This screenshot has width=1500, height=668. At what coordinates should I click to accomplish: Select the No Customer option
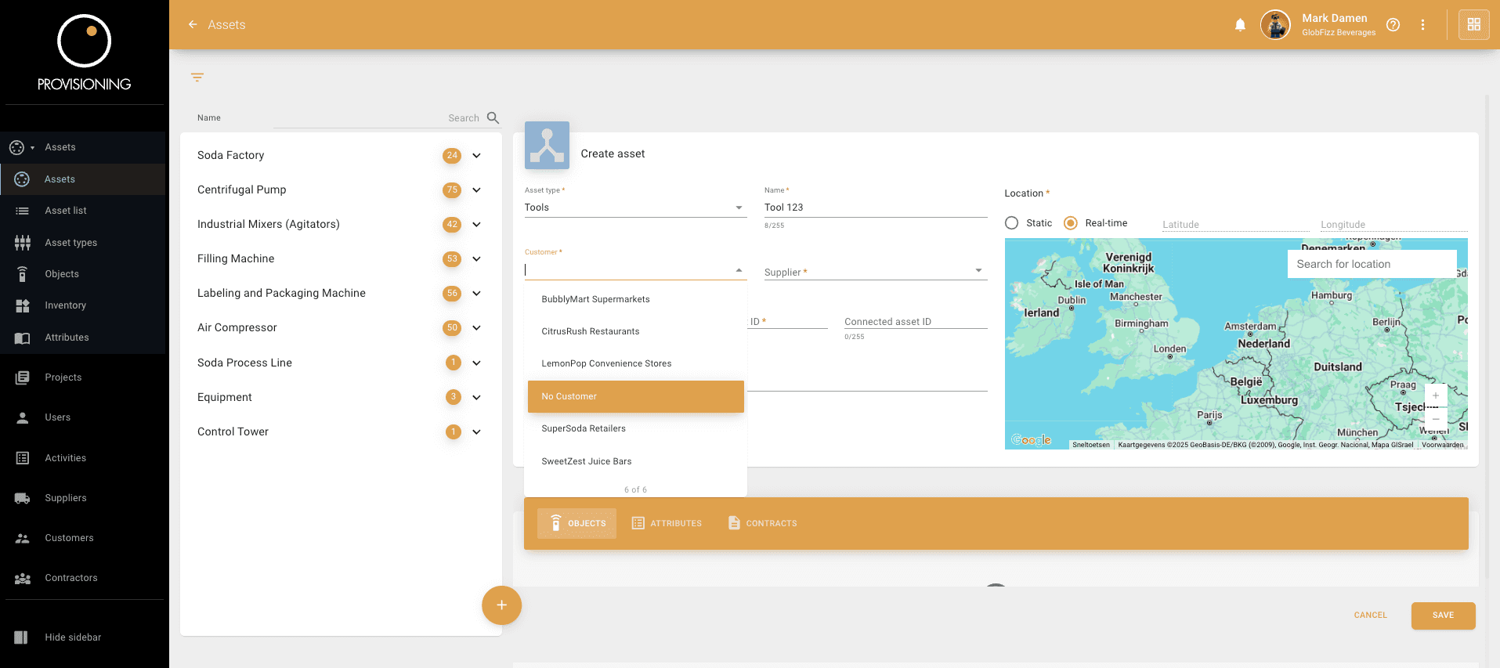tap(635, 396)
